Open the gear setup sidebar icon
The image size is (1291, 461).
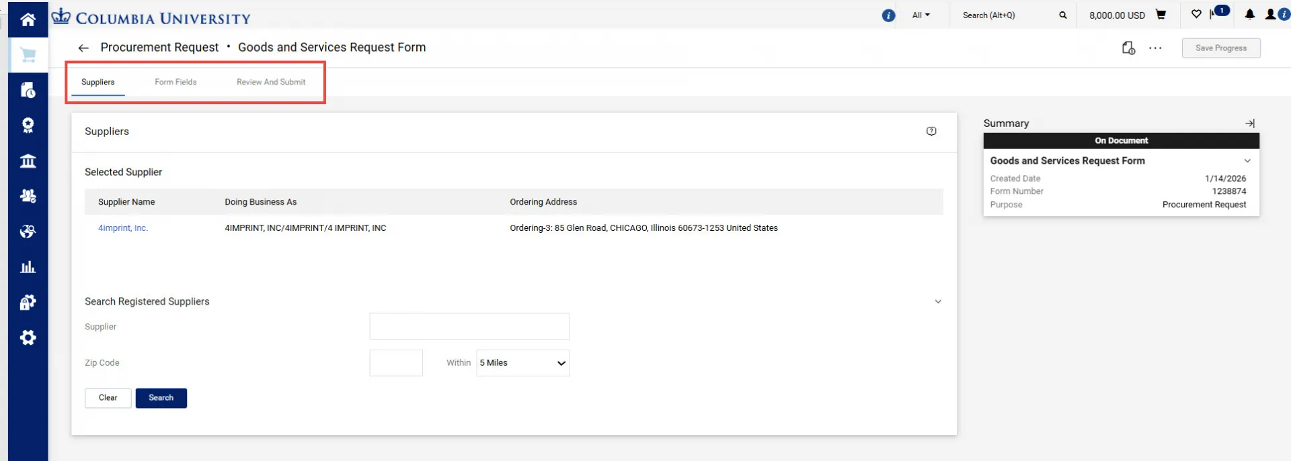28,338
